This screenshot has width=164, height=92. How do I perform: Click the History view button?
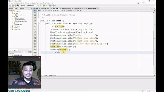39,10
